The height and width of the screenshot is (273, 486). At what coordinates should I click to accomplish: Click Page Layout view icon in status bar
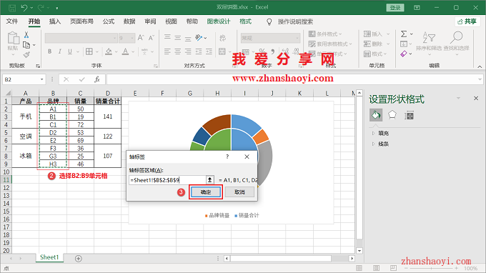[376, 268]
